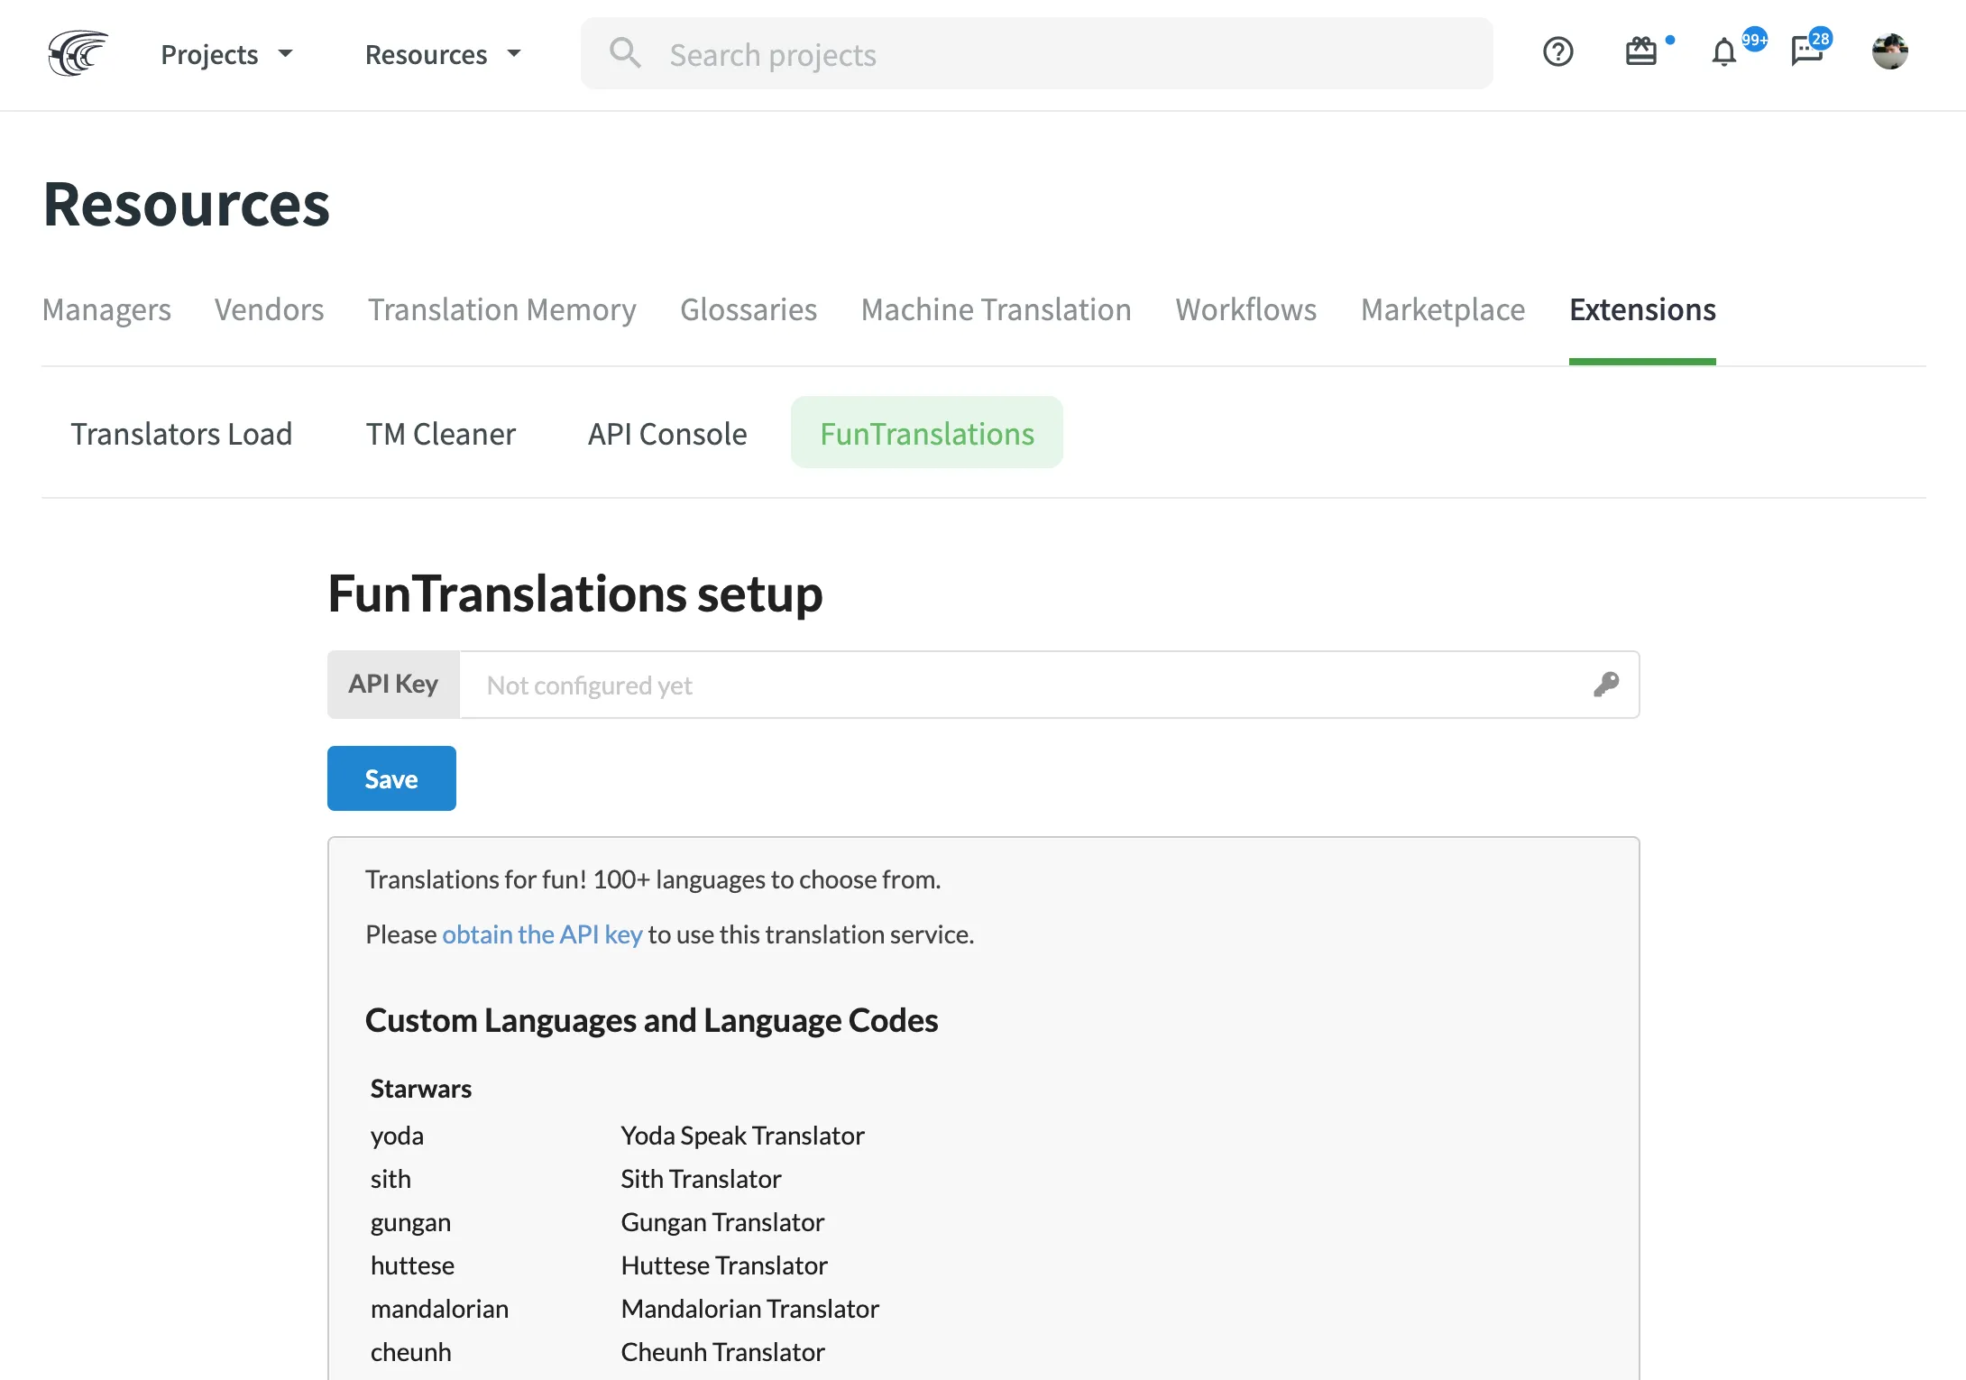Viewport: 1966px width, 1380px height.
Task: Open the Glossaries tab
Action: [x=749, y=309]
